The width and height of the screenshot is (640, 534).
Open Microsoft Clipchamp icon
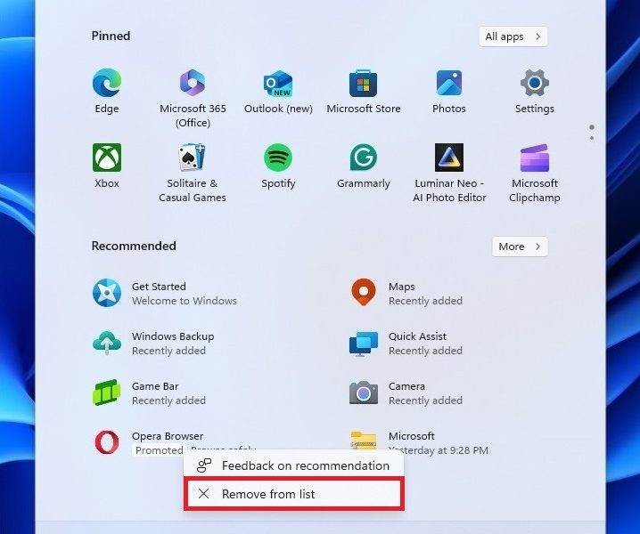click(534, 158)
